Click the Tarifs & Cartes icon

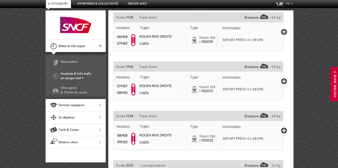53,130
